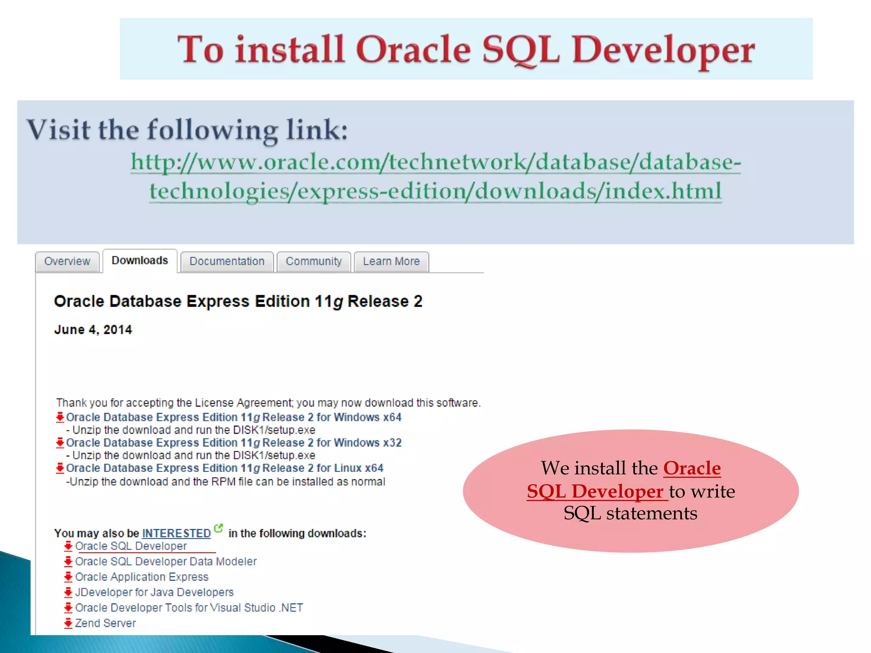Click download arrow icon next to Oracle Application Express
The image size is (871, 653).
coord(68,577)
